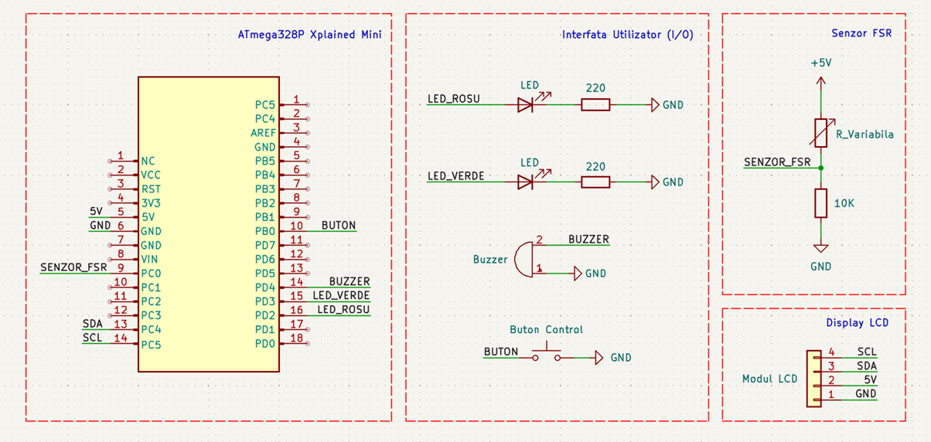Image resolution: width=931 pixels, height=442 pixels.
Task: Select the LED_VERDE net label in the Interfata section
Action: coord(455,176)
